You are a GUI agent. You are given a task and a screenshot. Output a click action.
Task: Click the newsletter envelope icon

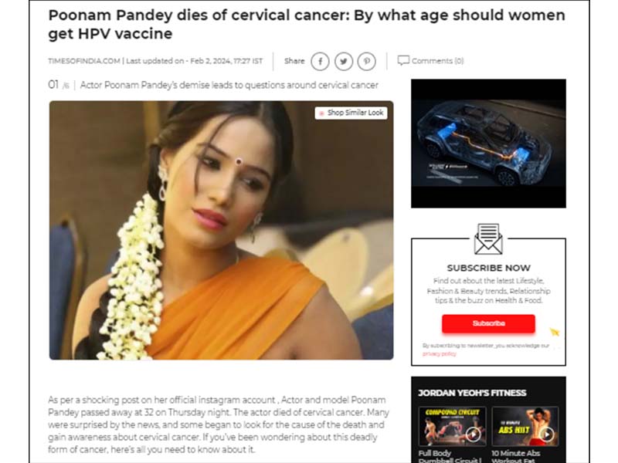pyautogui.click(x=488, y=239)
